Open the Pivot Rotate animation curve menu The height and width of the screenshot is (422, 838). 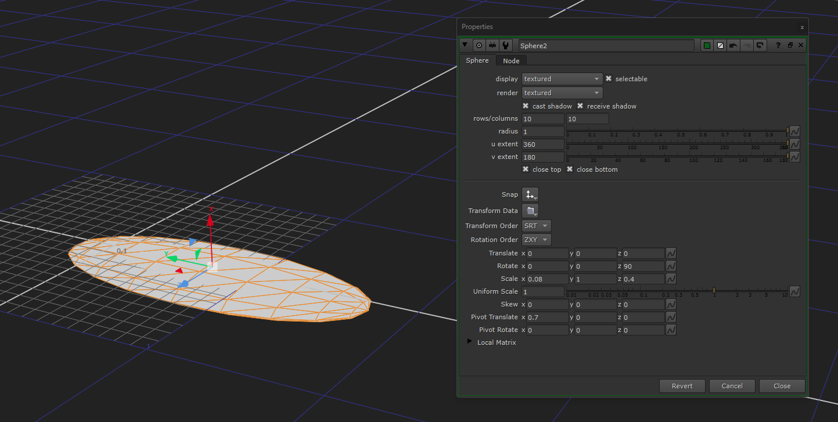671,330
